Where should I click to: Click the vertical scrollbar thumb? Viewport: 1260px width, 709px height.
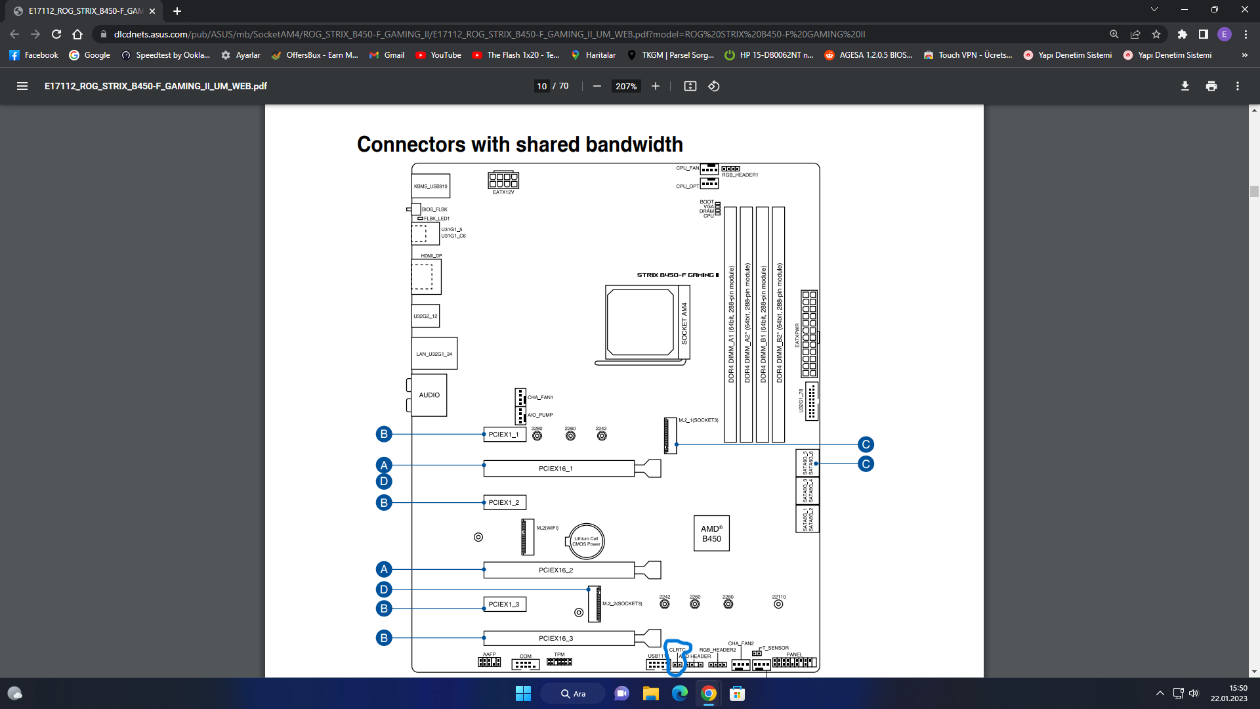[1253, 191]
